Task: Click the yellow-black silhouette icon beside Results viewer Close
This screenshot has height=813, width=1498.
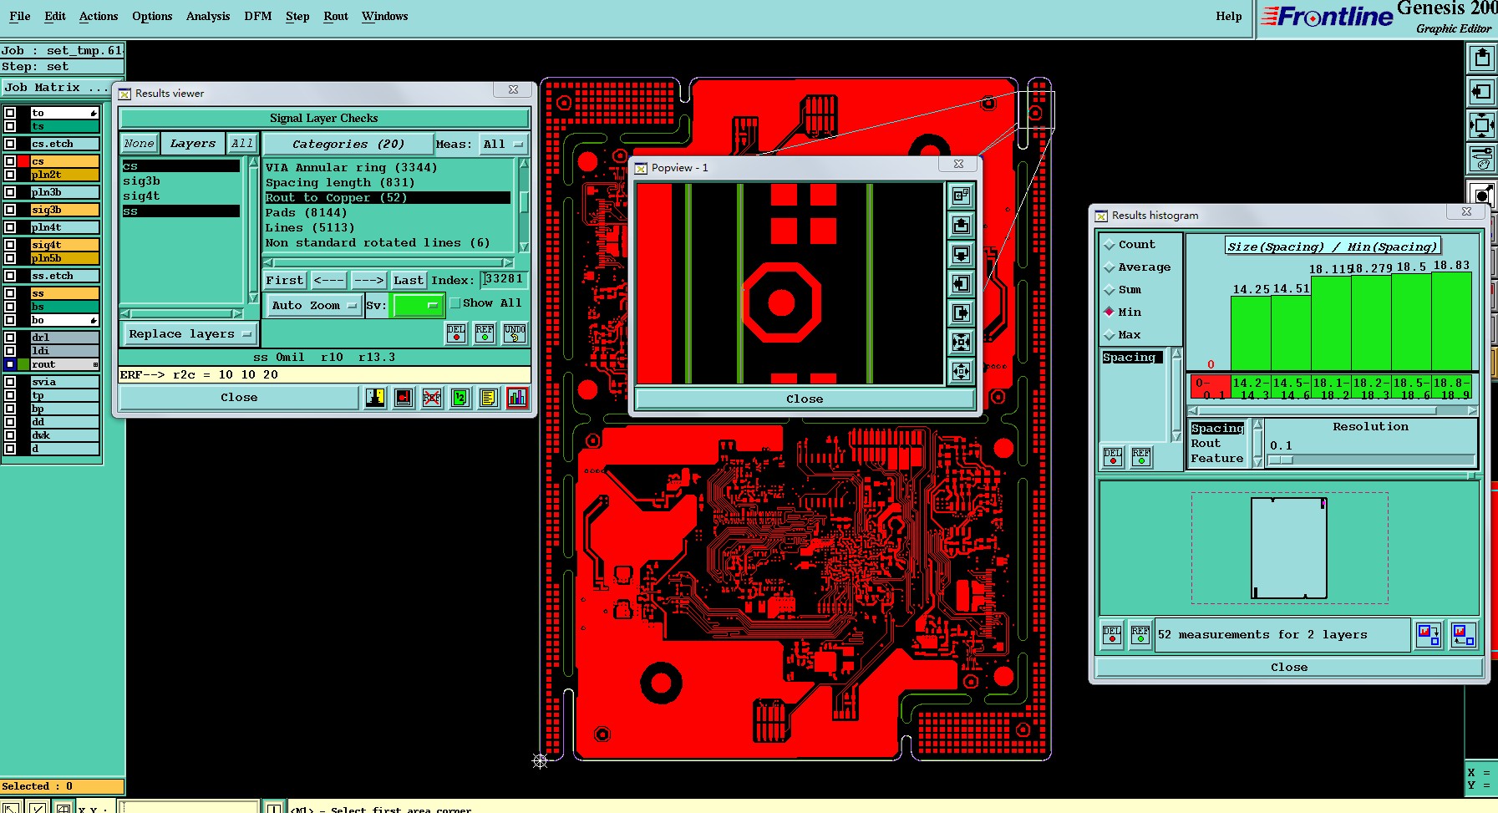Action: click(x=375, y=398)
